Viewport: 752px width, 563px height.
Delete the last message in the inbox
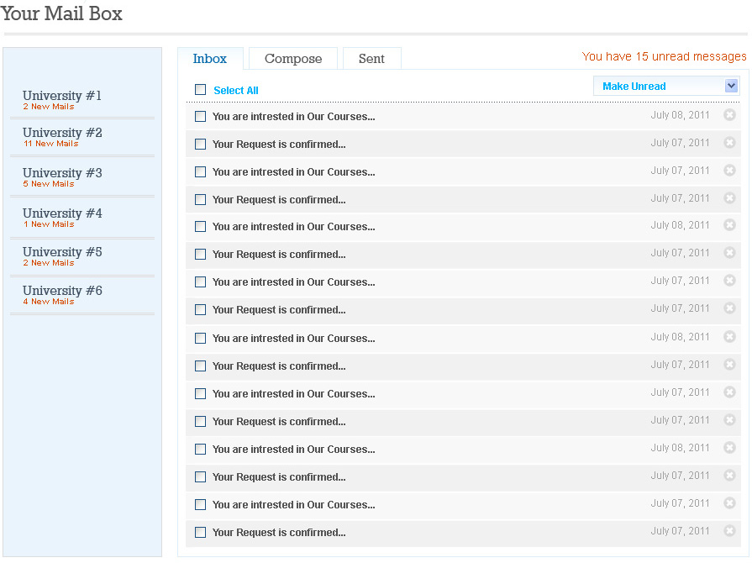(729, 531)
